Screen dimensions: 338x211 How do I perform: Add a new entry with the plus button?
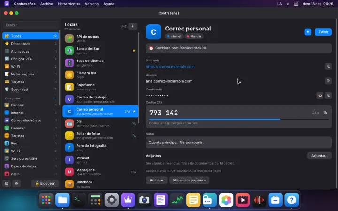click(x=132, y=26)
